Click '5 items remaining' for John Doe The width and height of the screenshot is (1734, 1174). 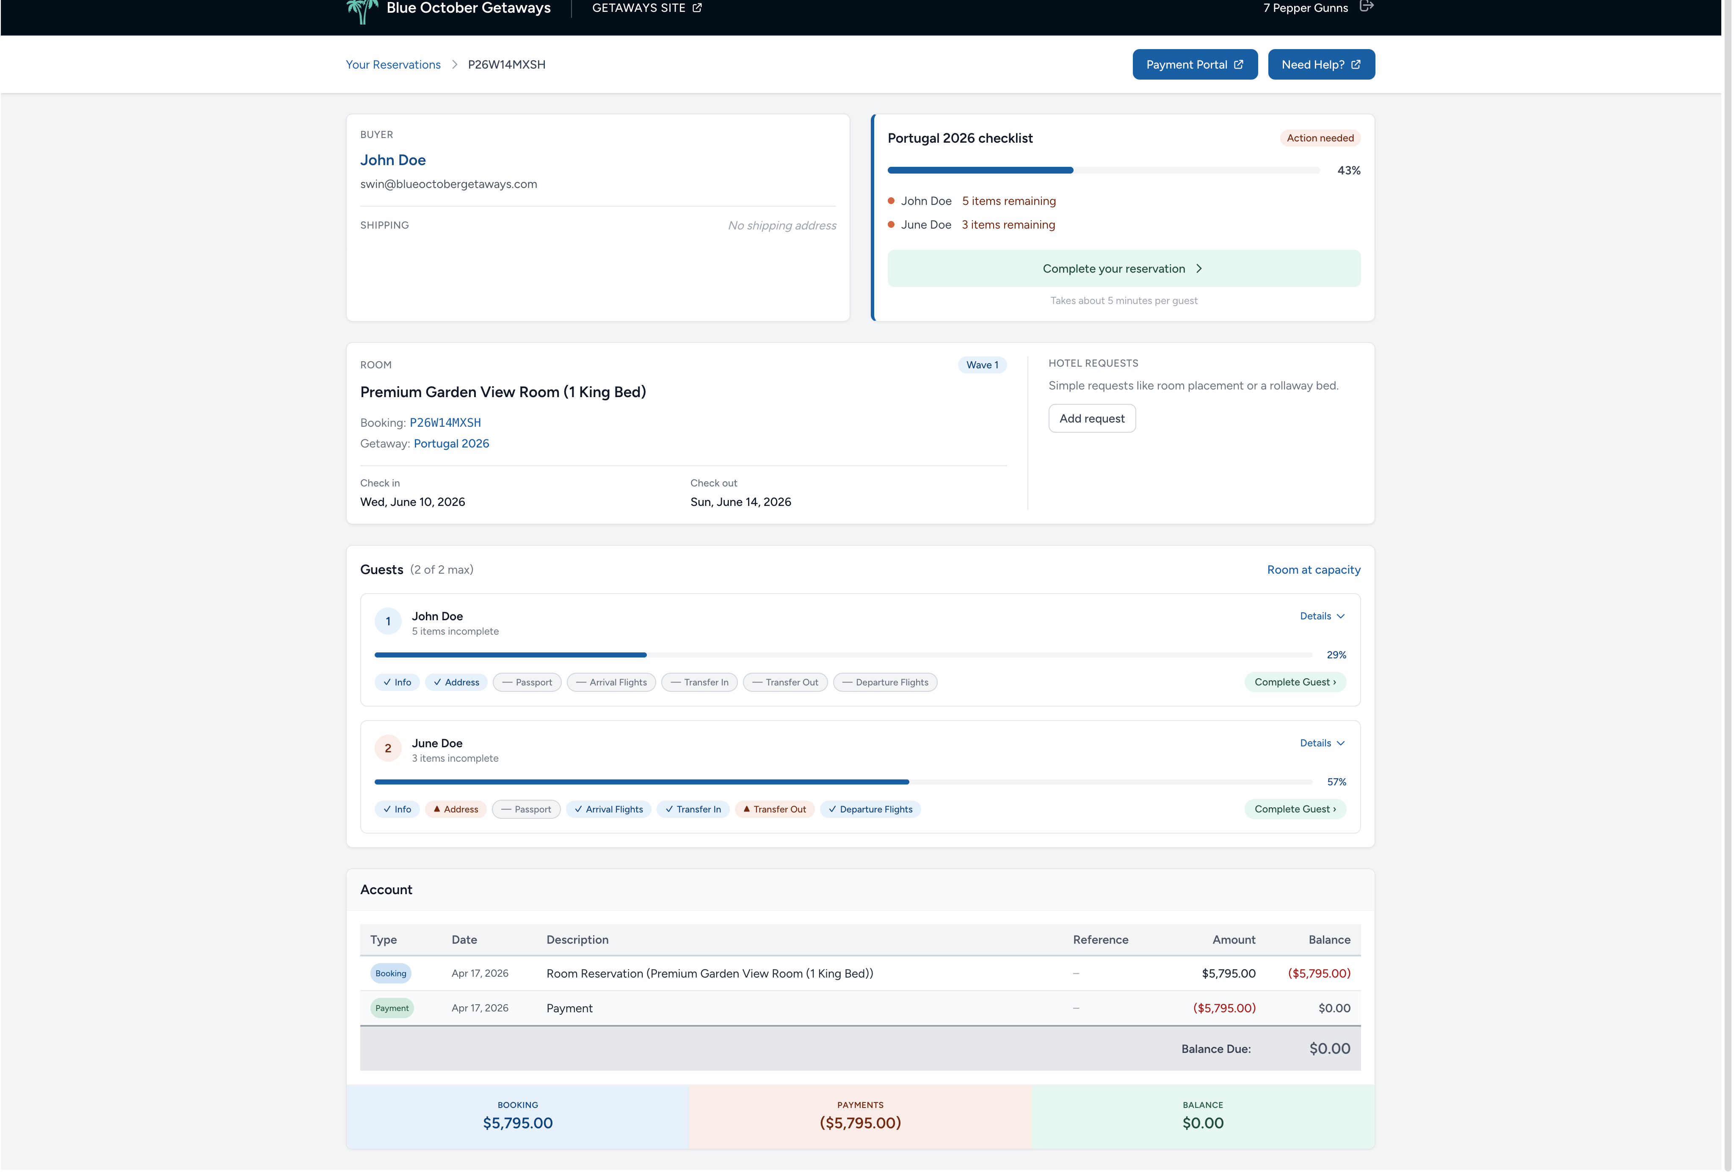1009,202
